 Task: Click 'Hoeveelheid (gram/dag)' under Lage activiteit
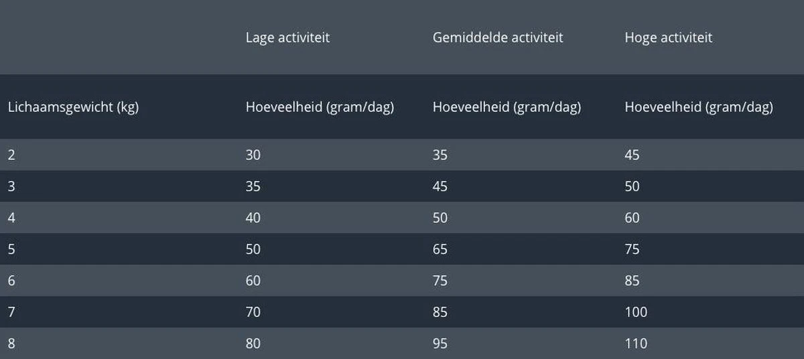320,107
